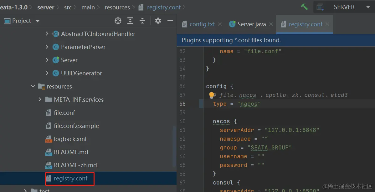The width and height of the screenshot is (375, 192).
Task: Click the yellow intention lightbulb icon
Action: pyautogui.click(x=211, y=95)
